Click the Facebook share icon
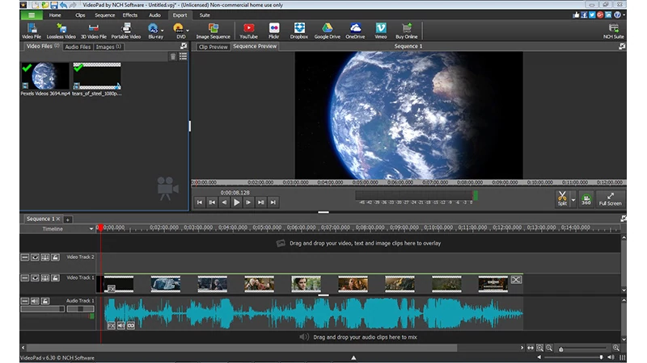 (584, 15)
